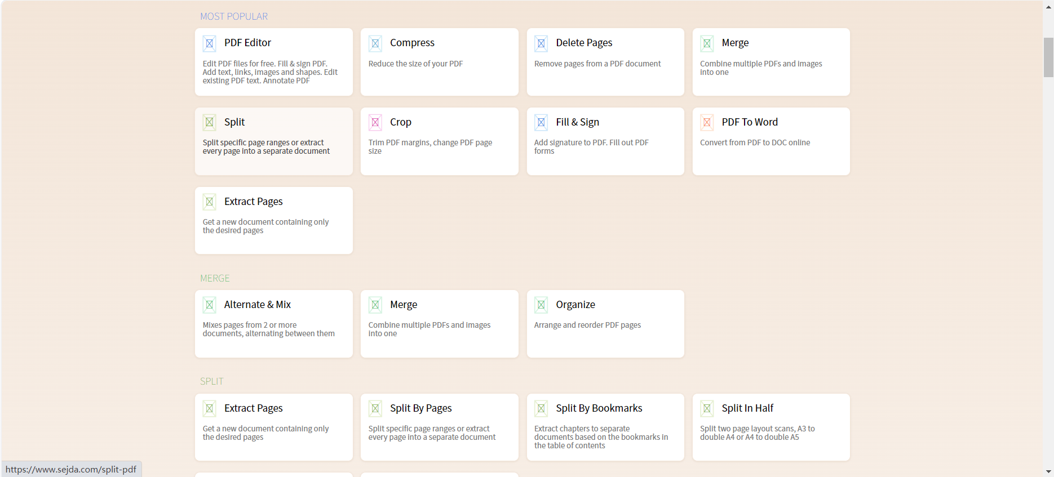Click the Split In Half icon
Viewport: 1054px width, 477px height.
(707, 408)
